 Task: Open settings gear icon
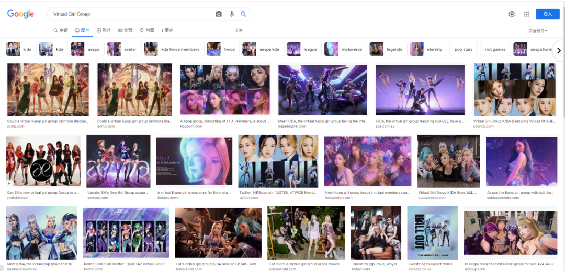512,14
